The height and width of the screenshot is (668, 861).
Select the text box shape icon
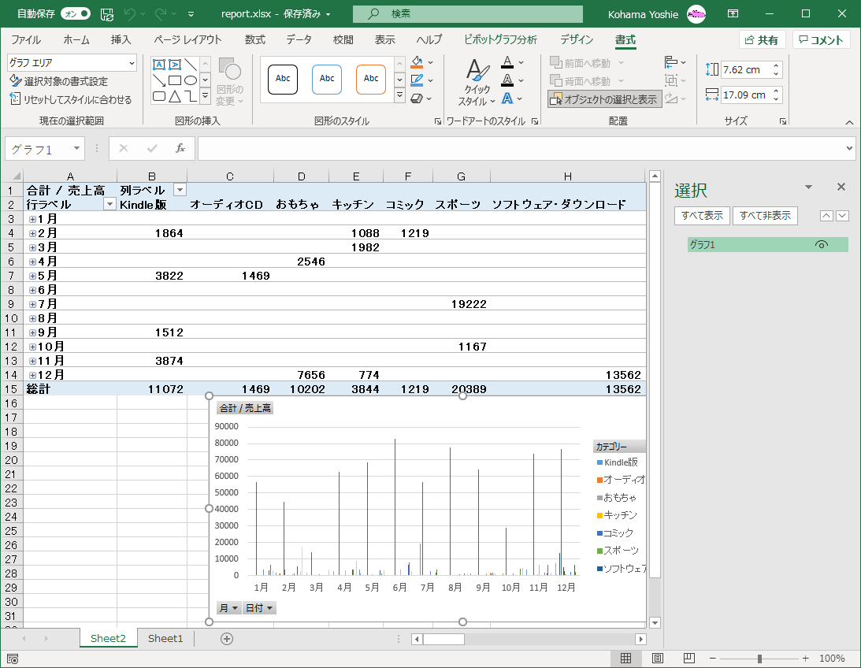[x=159, y=65]
